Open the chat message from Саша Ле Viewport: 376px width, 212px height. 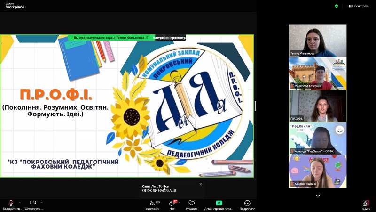point(169,188)
